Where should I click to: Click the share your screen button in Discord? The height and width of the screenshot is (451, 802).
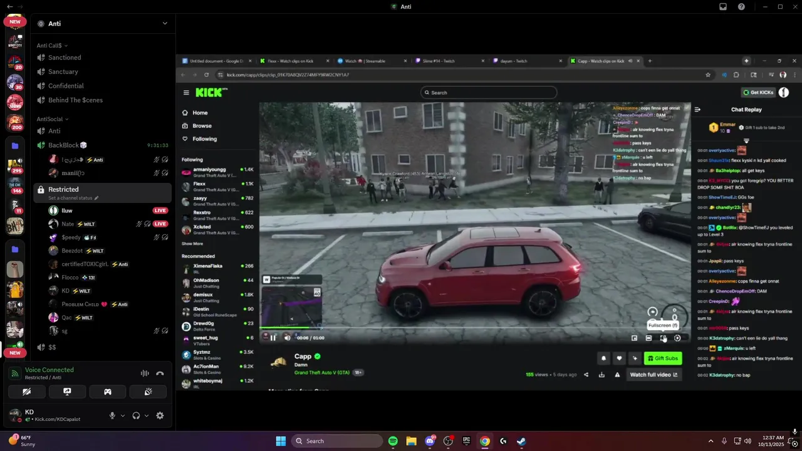(x=67, y=392)
